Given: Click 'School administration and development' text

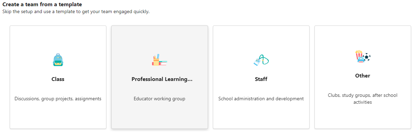Looking at the screenshot, I should pos(261,99).
